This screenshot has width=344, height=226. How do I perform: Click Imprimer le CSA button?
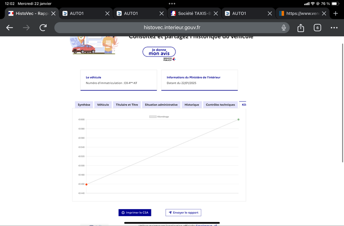tap(135, 213)
